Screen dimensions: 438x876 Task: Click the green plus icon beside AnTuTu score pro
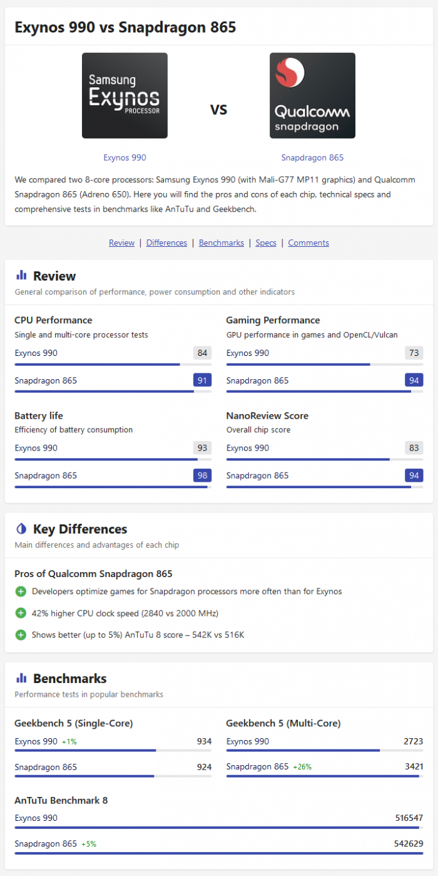coord(19,636)
